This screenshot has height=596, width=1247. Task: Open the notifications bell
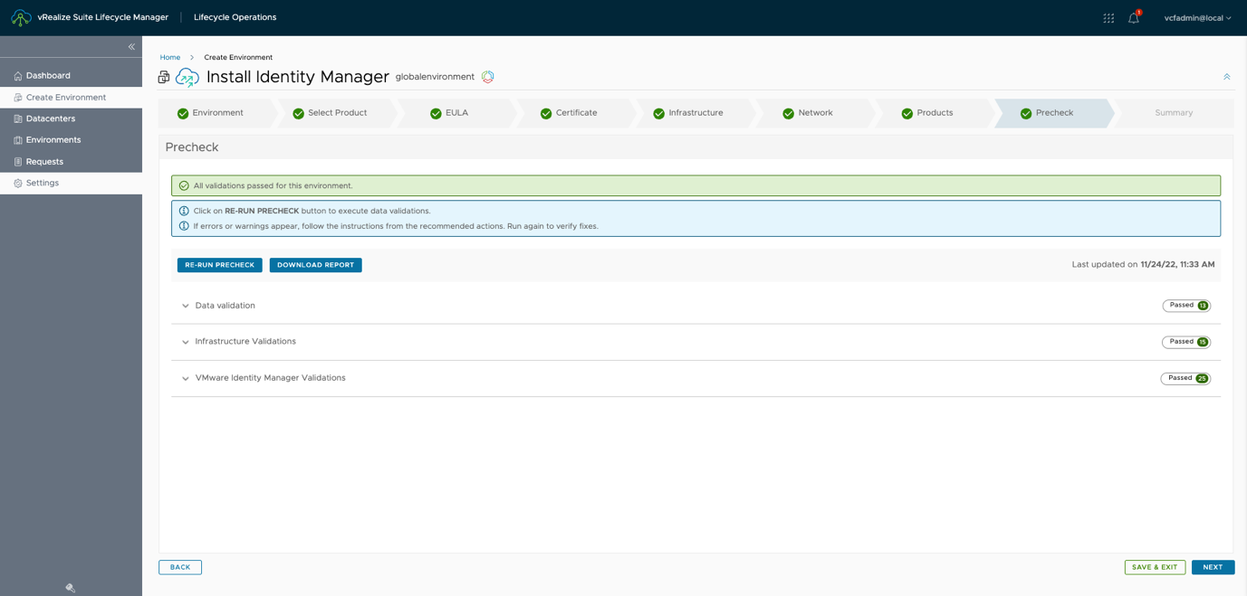pyautogui.click(x=1134, y=17)
